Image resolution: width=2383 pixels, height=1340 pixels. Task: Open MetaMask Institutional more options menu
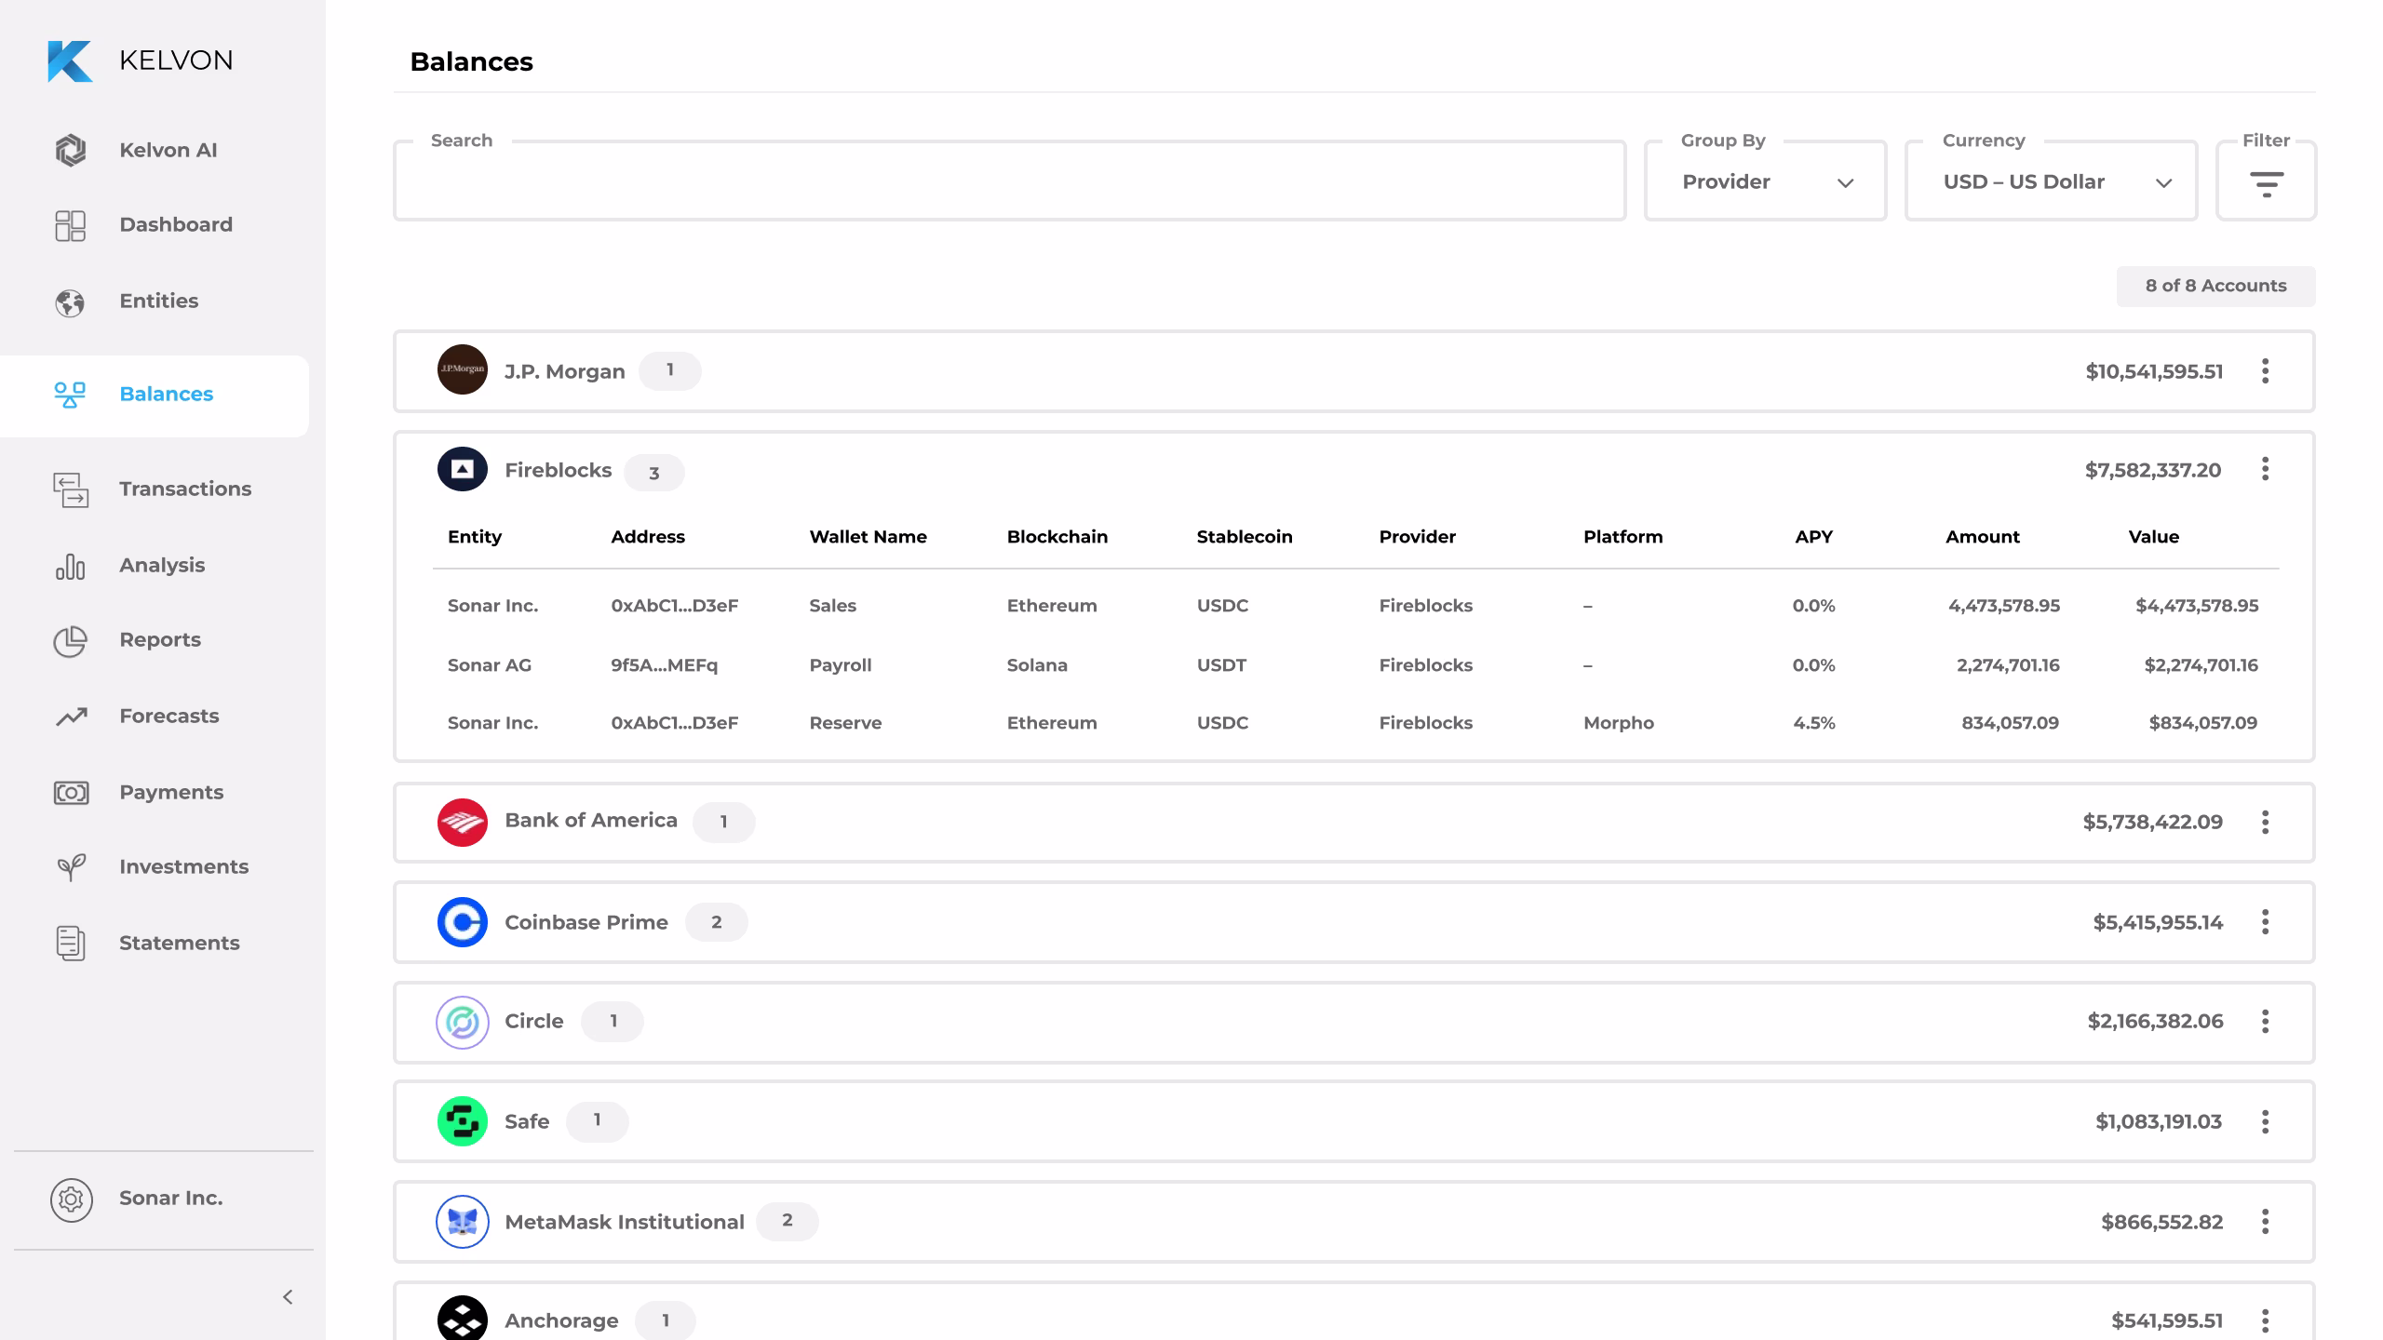pos(2266,1222)
